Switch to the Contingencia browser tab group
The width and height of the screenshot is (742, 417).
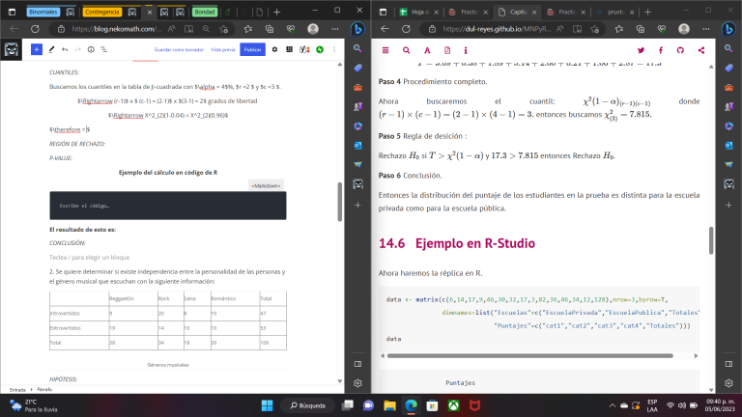[x=102, y=12]
